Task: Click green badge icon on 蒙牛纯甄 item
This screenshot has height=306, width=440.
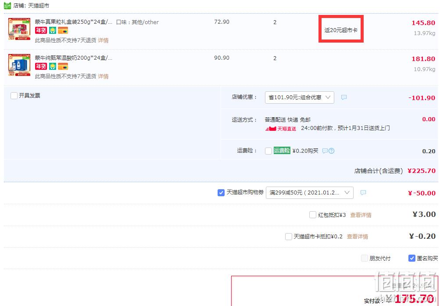Action: 53,66
